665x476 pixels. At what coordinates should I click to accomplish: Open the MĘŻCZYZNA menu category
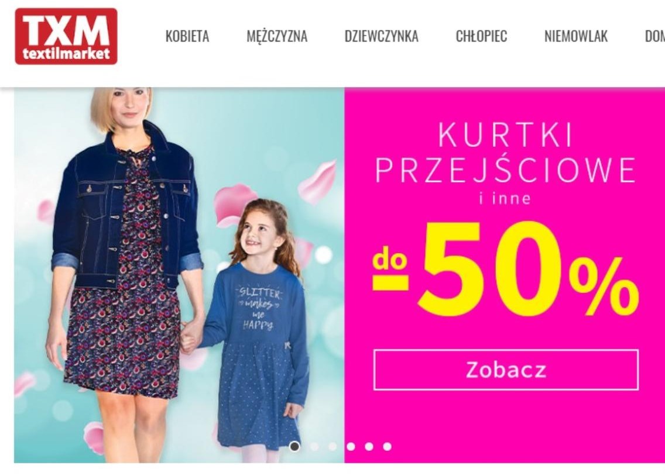click(x=277, y=36)
